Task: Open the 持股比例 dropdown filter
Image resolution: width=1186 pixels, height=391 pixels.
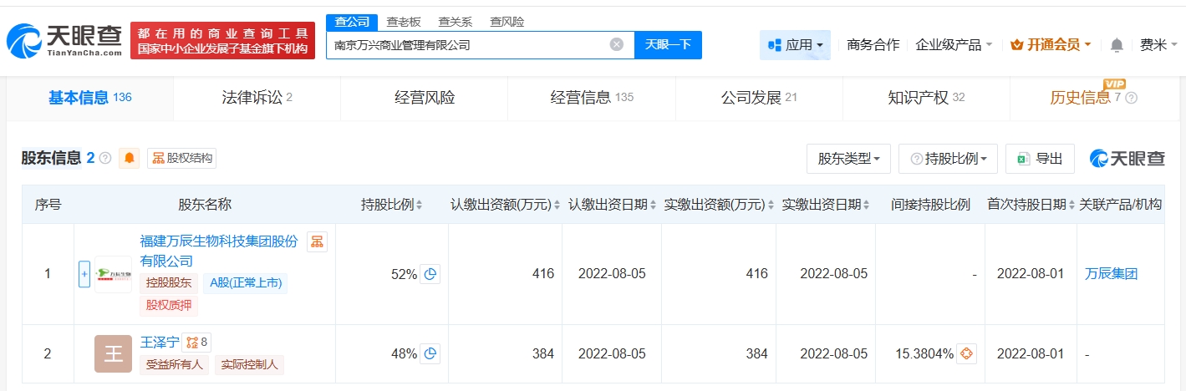Action: (949, 159)
